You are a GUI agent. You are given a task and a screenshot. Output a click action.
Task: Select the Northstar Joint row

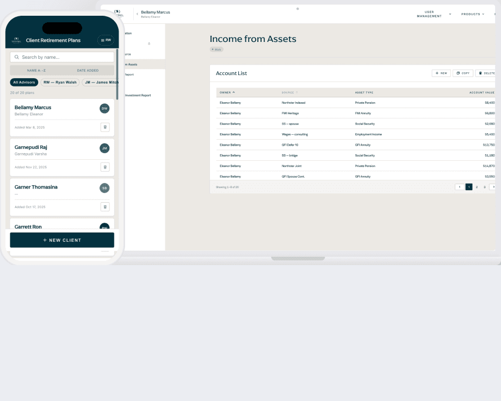coord(356,166)
